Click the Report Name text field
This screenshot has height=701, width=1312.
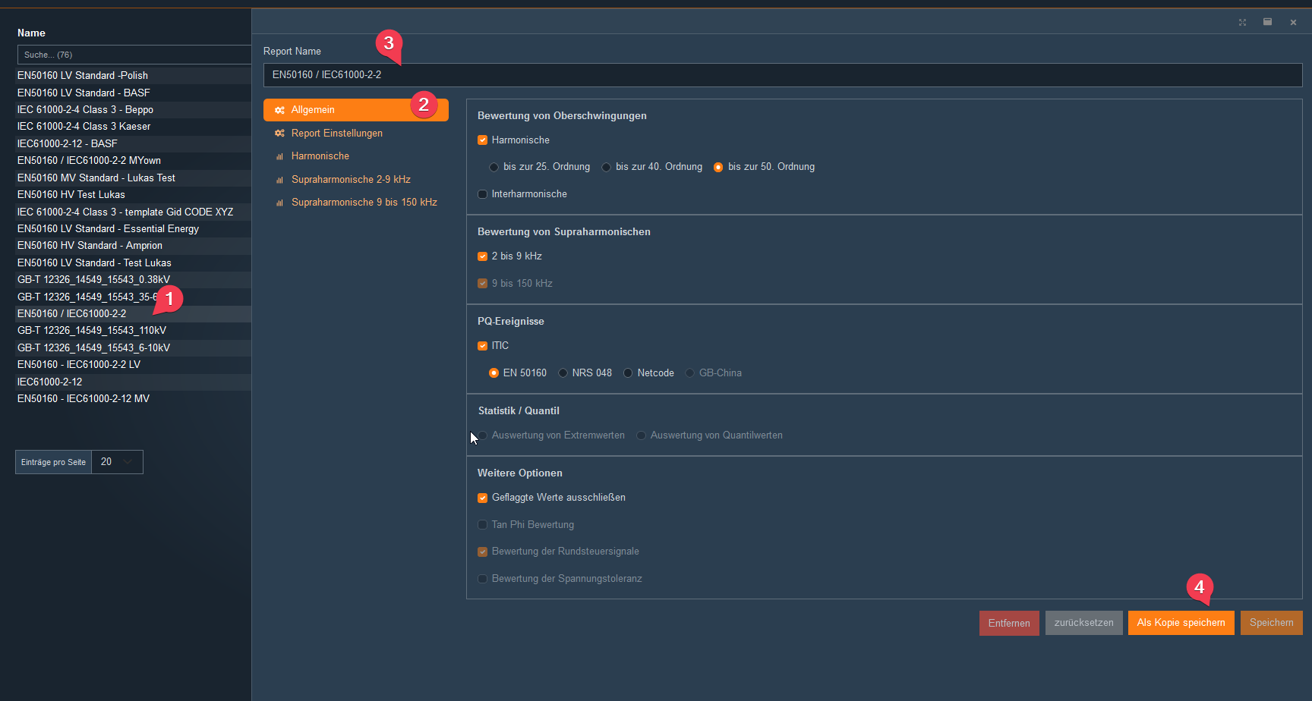pyautogui.click(x=782, y=75)
